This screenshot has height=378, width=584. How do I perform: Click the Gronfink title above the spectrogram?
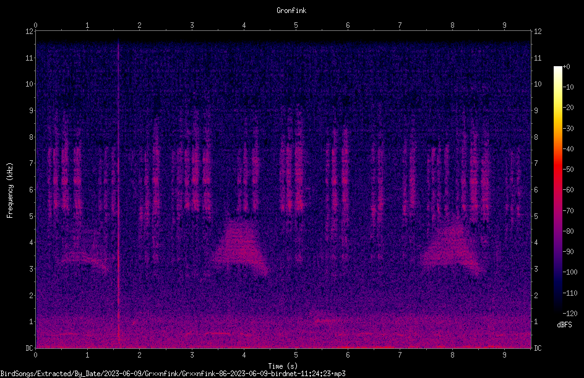(291, 11)
